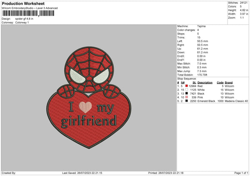
Task: Select the 'White' description text
Action: click(201, 90)
